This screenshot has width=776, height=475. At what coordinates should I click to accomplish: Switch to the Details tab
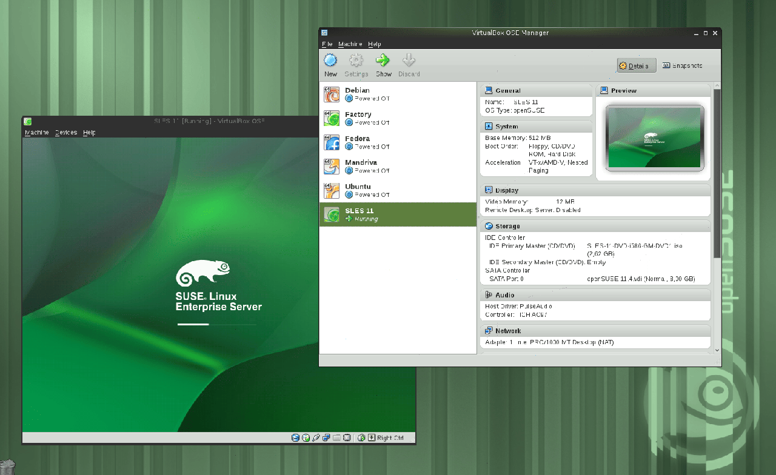point(637,65)
